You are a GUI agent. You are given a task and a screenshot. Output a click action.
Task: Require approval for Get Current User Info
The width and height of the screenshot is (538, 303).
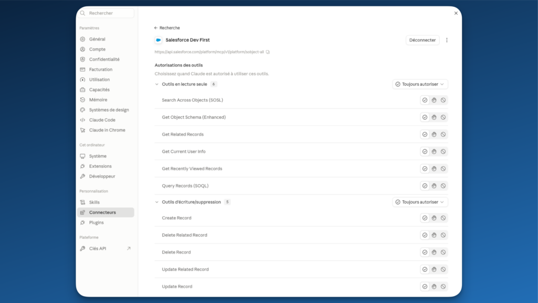click(434, 151)
